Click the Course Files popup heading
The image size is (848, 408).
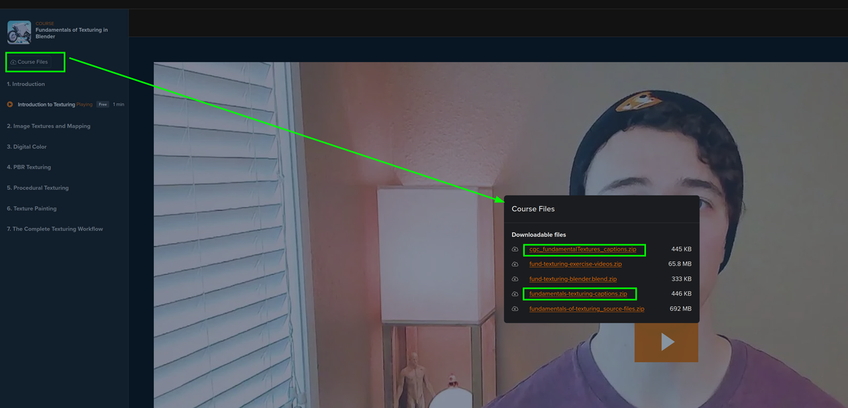533,209
